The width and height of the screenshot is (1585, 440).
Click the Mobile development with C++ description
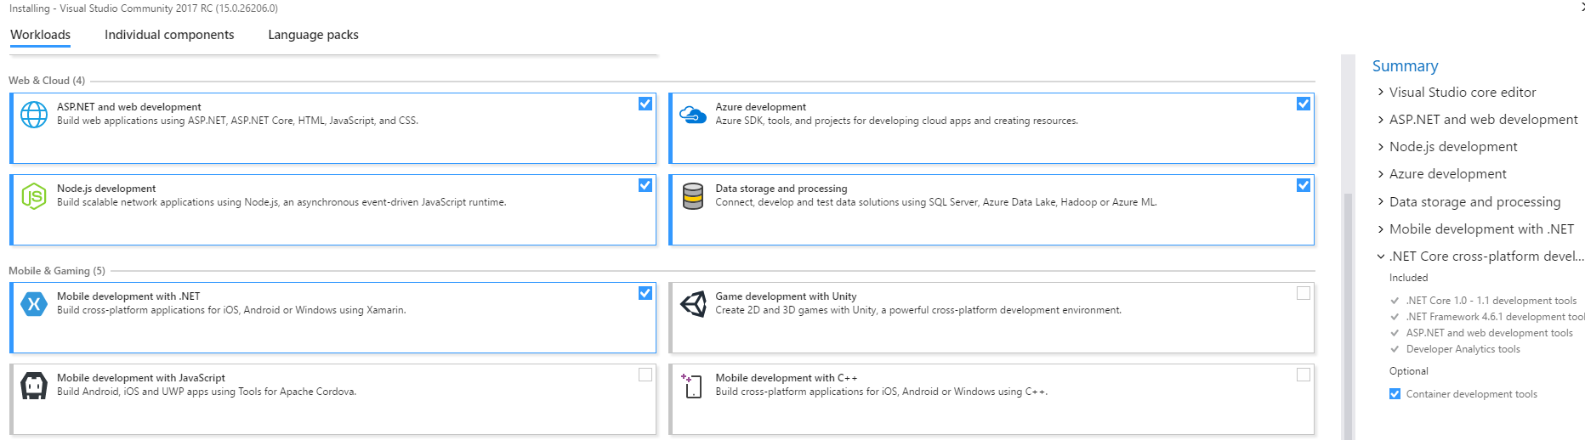tap(881, 392)
